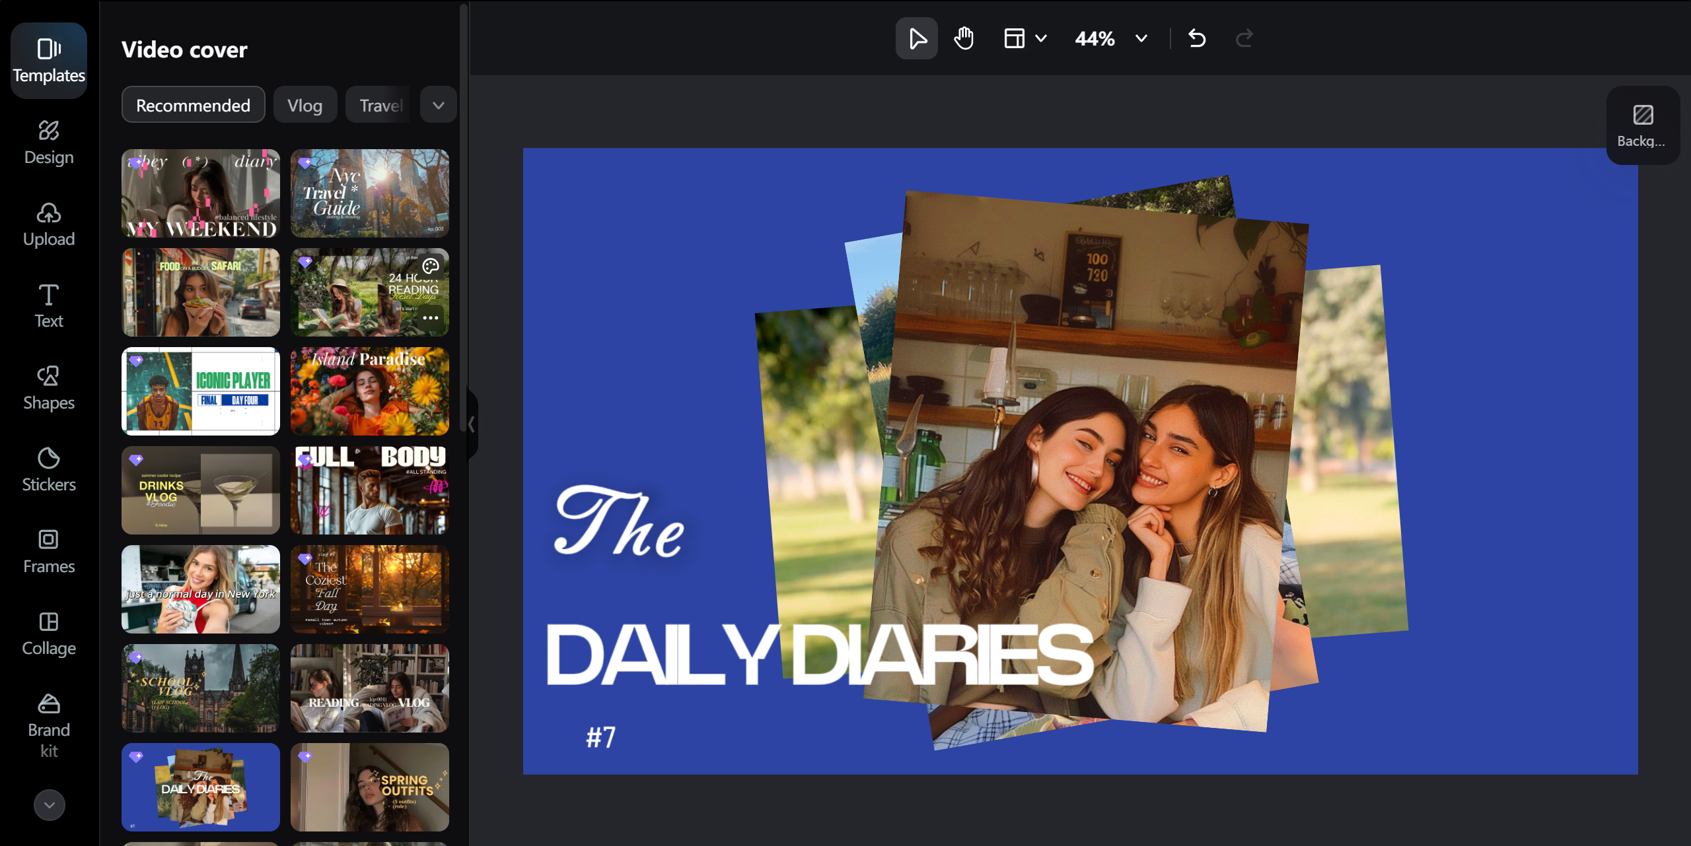Select the Text tool icon
The width and height of the screenshot is (1691, 846).
[48, 304]
